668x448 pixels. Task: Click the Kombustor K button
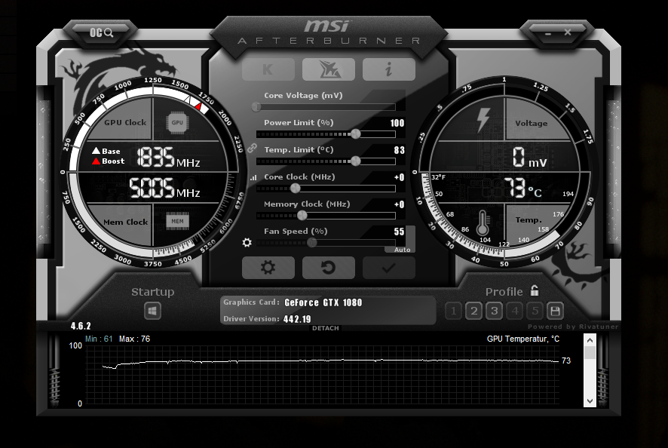click(x=268, y=69)
